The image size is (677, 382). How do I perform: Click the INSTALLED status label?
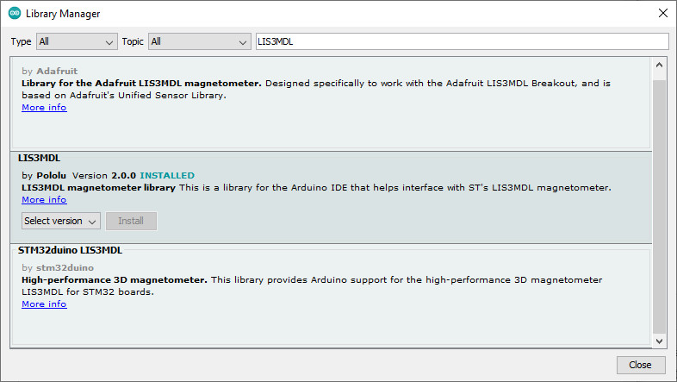(167, 175)
